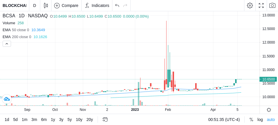The image size is (278, 125).
Task: Toggle auto scale mode
Action: (x=271, y=120)
